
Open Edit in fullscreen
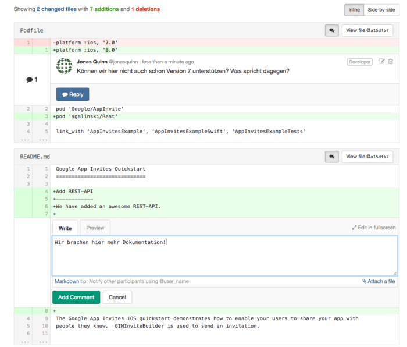(x=374, y=228)
